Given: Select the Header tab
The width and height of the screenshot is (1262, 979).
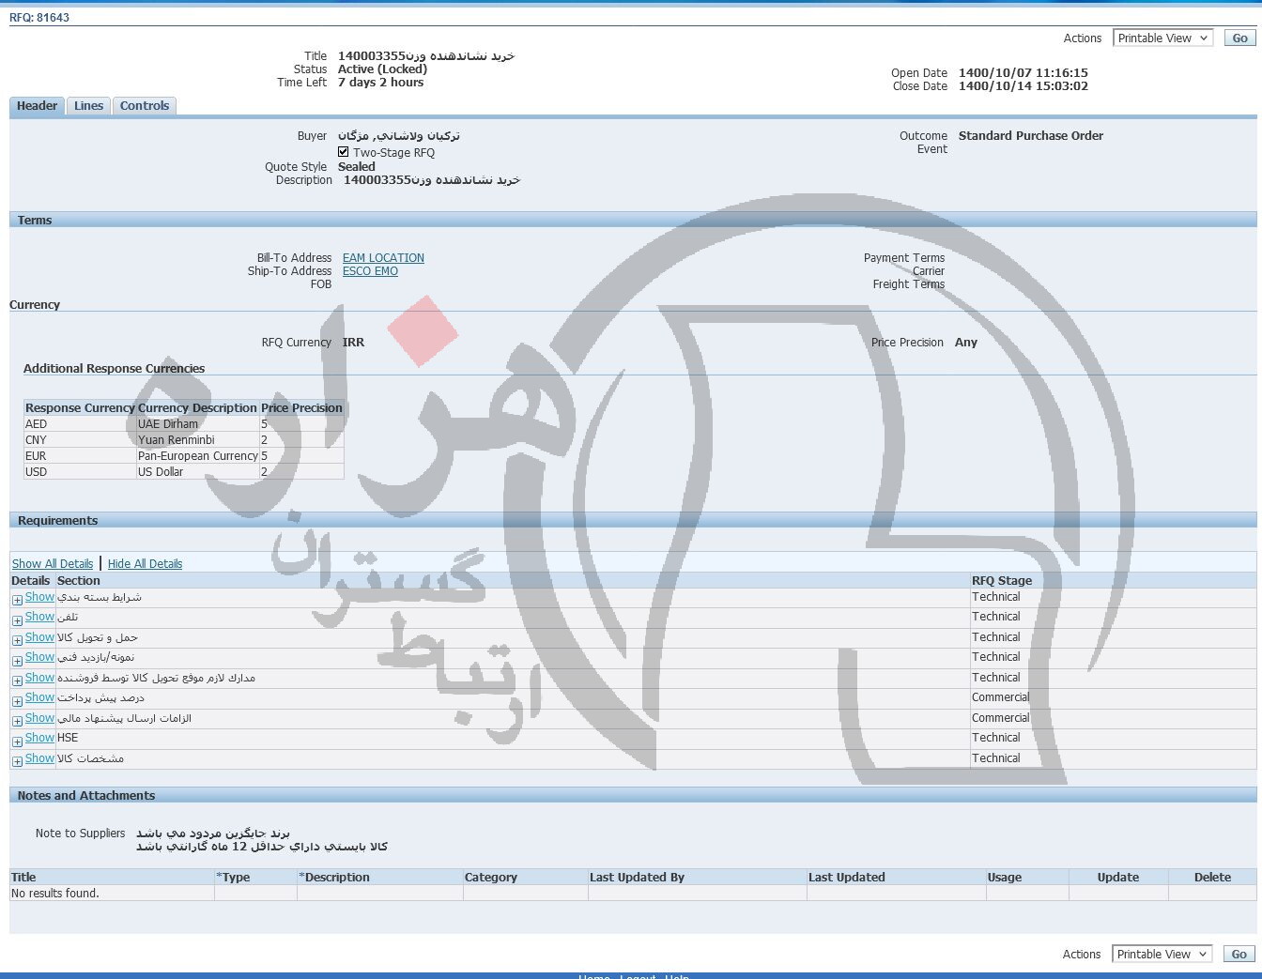Looking at the screenshot, I should point(37,106).
